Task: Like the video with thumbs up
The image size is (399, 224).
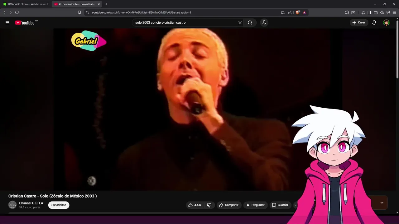Action: pos(195,205)
